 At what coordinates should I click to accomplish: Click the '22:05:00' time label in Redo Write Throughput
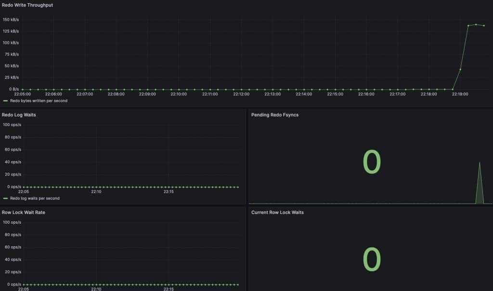tap(22, 94)
